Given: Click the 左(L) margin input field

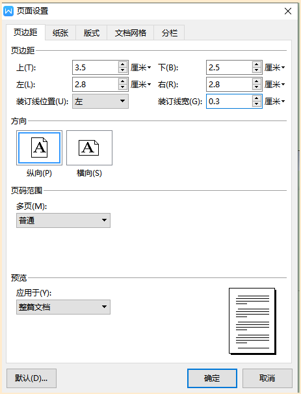Looking at the screenshot, I should [x=96, y=85].
